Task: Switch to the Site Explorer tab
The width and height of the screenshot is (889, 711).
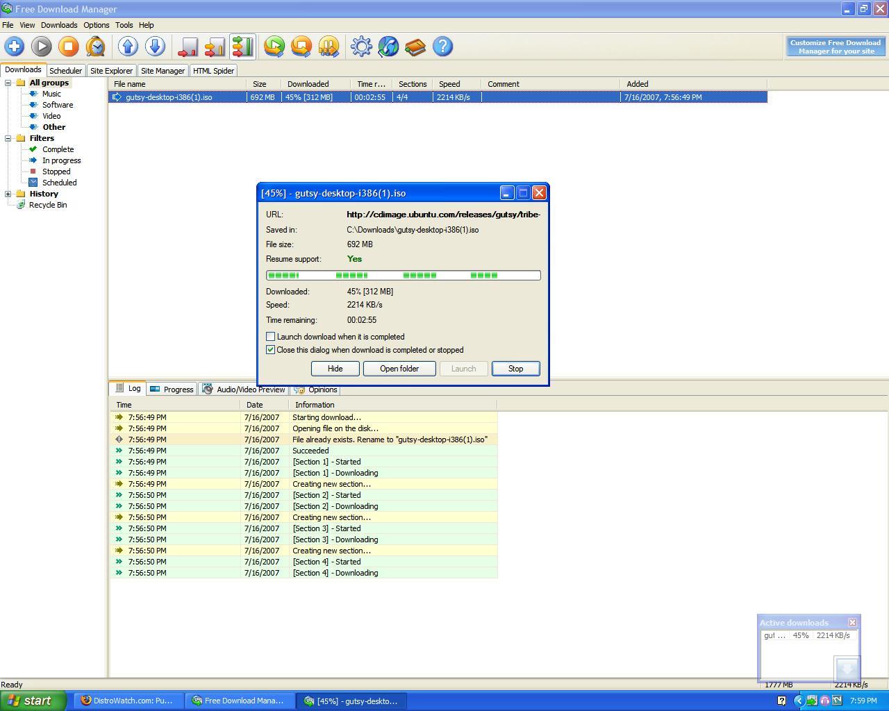Action: point(111,71)
